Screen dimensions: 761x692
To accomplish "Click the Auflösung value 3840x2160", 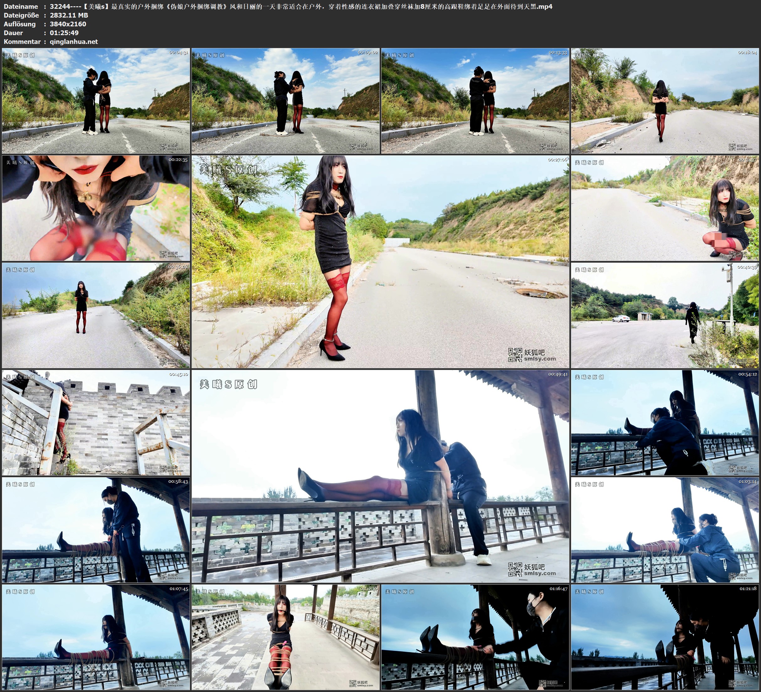I will click(68, 24).
